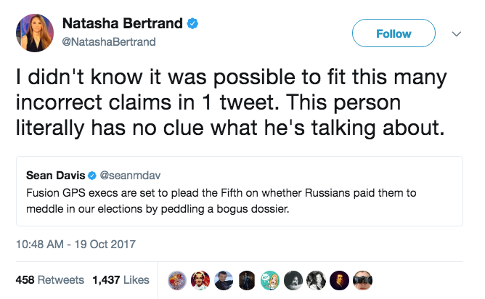
Task: Click the 10:48 AM - 19 Oct 2017 timestamp
Action: pyautogui.click(x=76, y=245)
